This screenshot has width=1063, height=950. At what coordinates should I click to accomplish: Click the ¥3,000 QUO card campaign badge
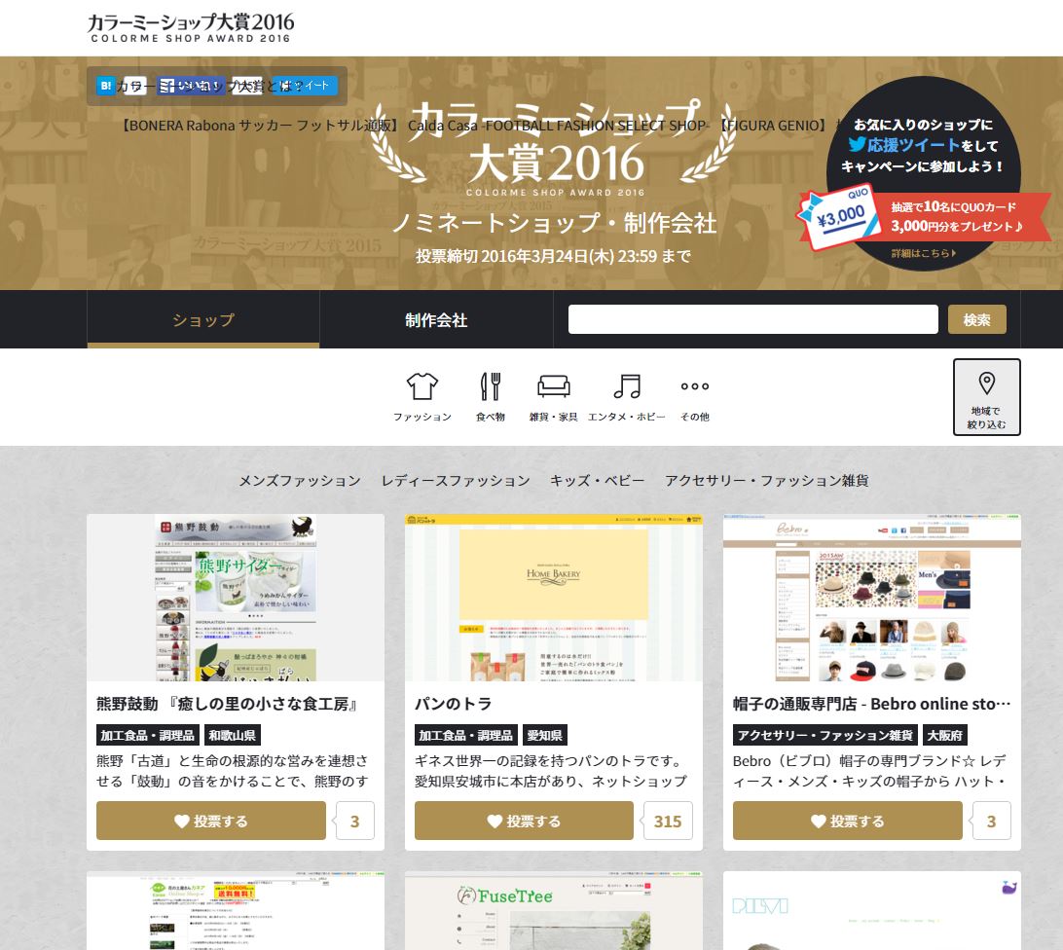point(839,217)
